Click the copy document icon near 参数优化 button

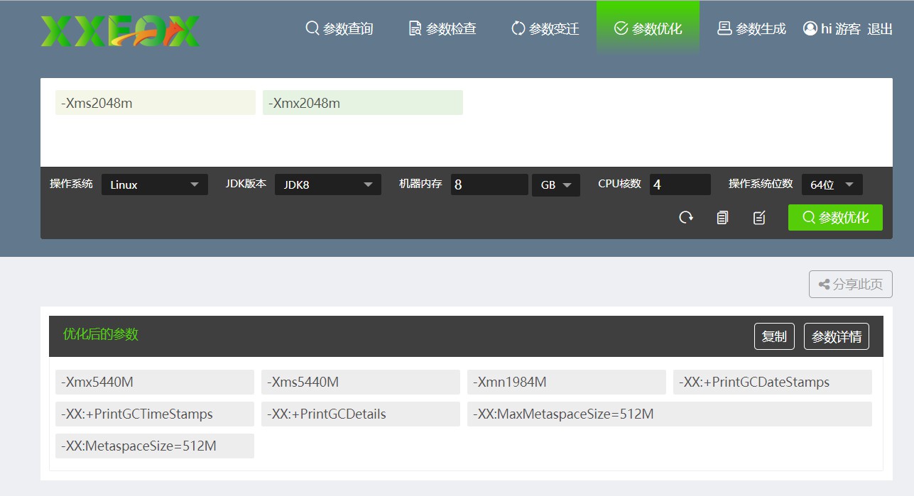click(x=722, y=217)
